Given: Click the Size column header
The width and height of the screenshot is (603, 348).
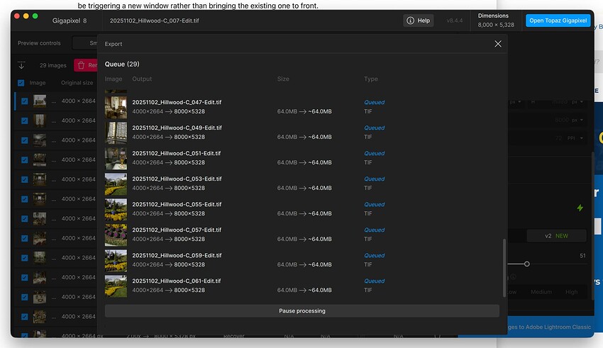Looking at the screenshot, I should (283, 79).
